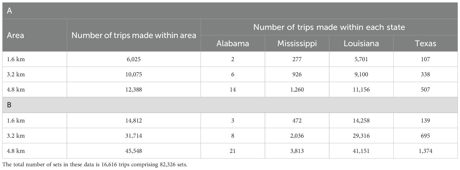
Task: Click the Alabama value 21
Action: [233, 151]
